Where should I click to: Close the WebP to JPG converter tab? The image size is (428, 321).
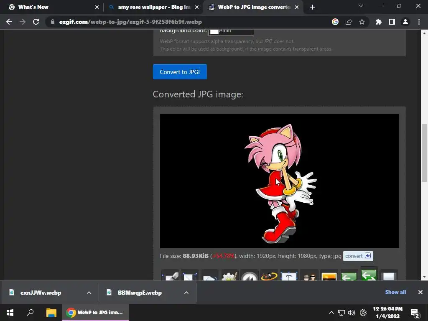pyautogui.click(x=297, y=7)
